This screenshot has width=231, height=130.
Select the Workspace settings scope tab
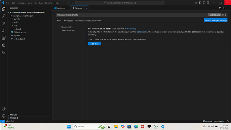[x=68, y=21]
